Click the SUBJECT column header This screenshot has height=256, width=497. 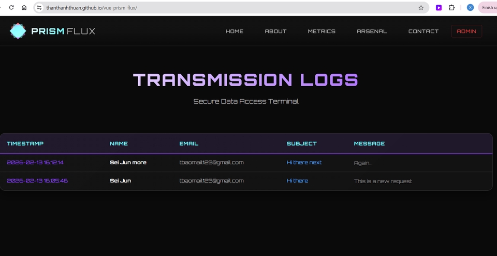point(302,143)
